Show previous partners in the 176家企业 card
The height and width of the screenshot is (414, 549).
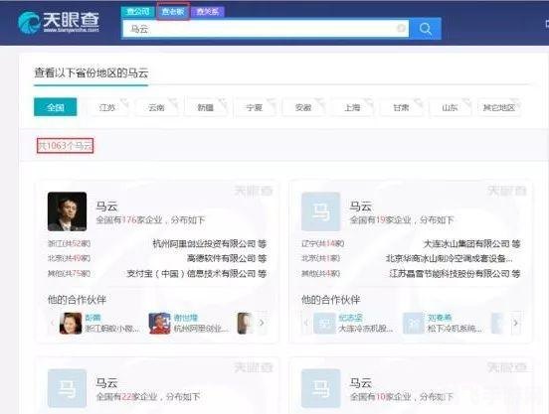[53, 323]
